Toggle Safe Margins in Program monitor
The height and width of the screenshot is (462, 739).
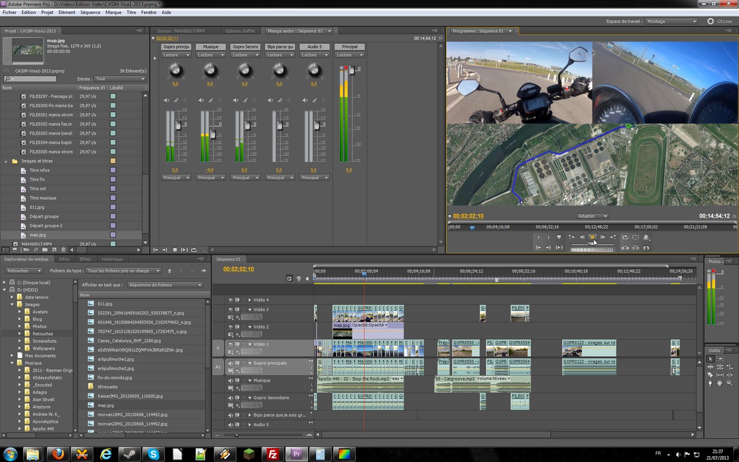(636, 237)
